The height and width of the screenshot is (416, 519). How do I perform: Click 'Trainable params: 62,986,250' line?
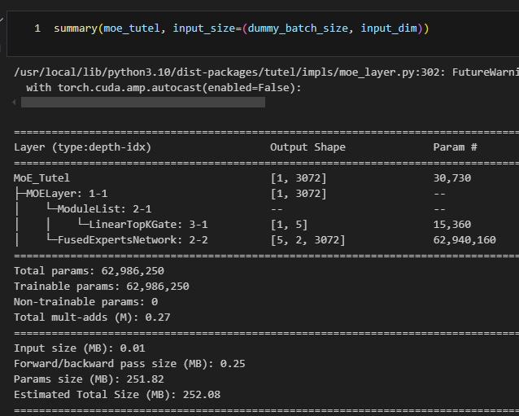[x=102, y=287]
